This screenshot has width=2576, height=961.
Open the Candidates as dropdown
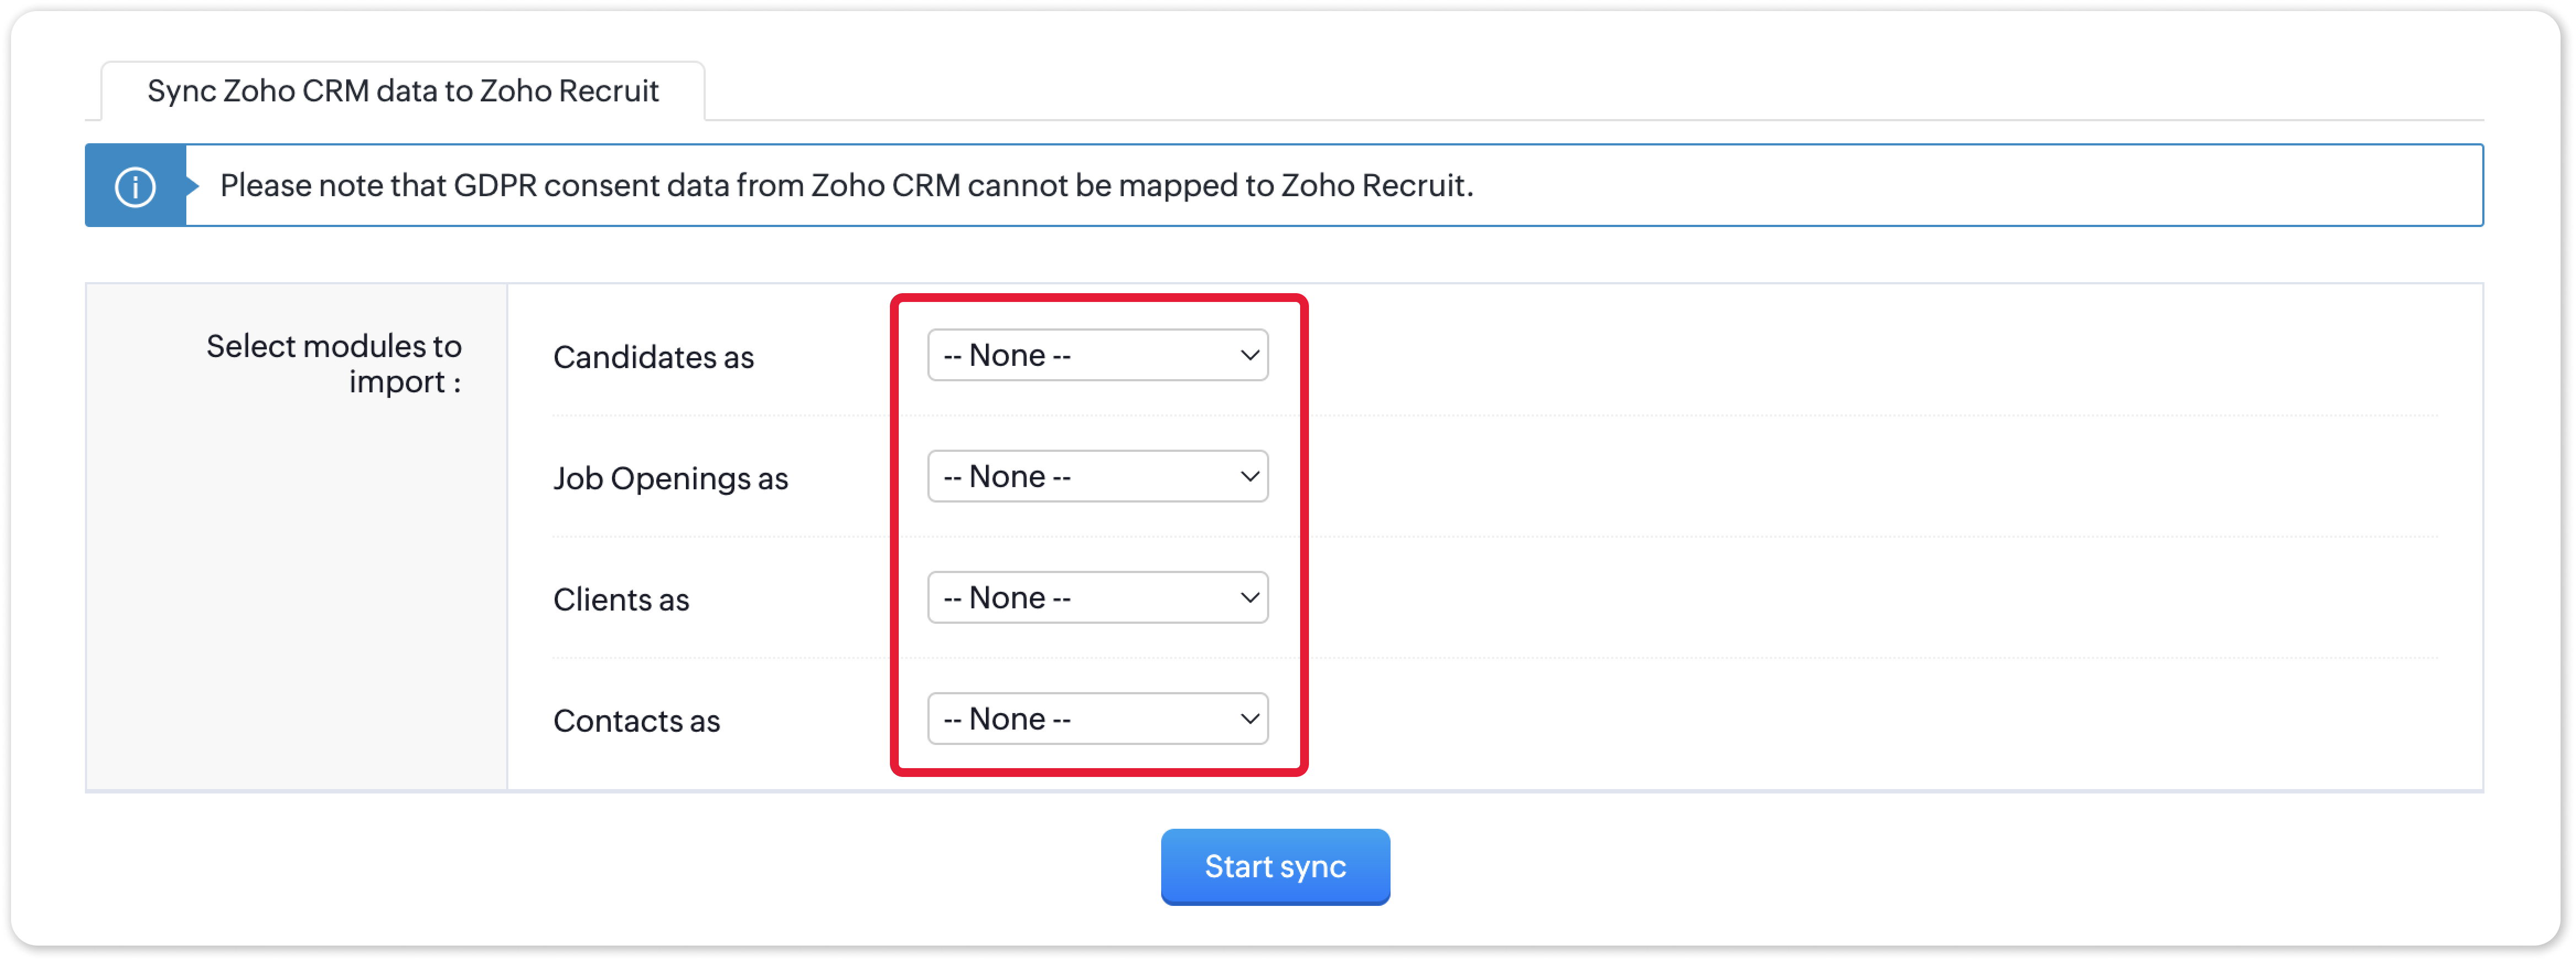coord(1096,355)
